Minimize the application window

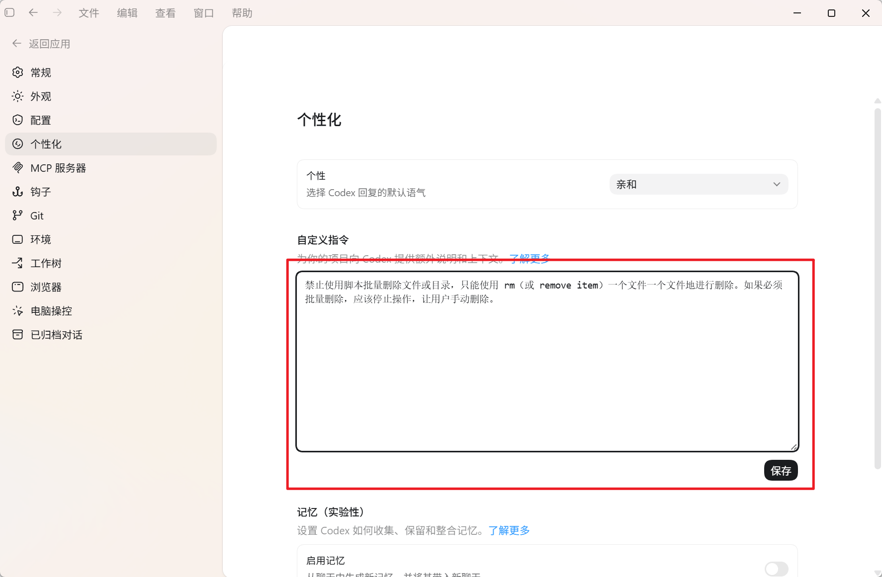click(797, 13)
